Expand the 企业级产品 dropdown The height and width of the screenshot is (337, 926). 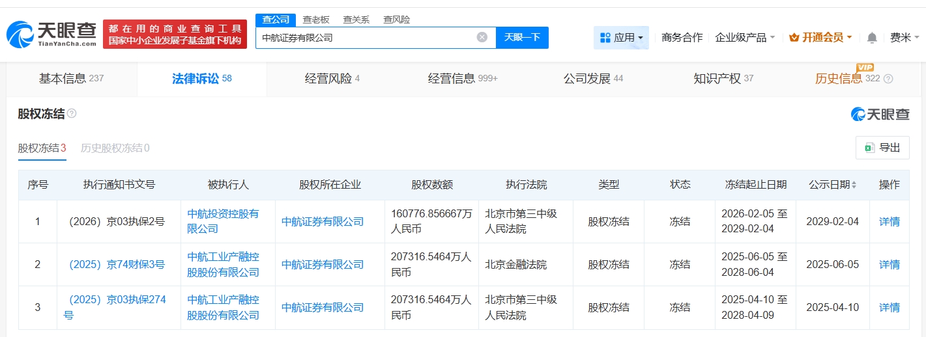[x=745, y=38]
